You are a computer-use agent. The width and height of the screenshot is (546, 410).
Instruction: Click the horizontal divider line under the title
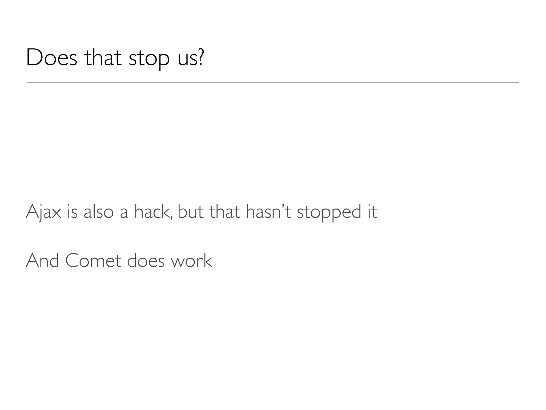(x=273, y=83)
